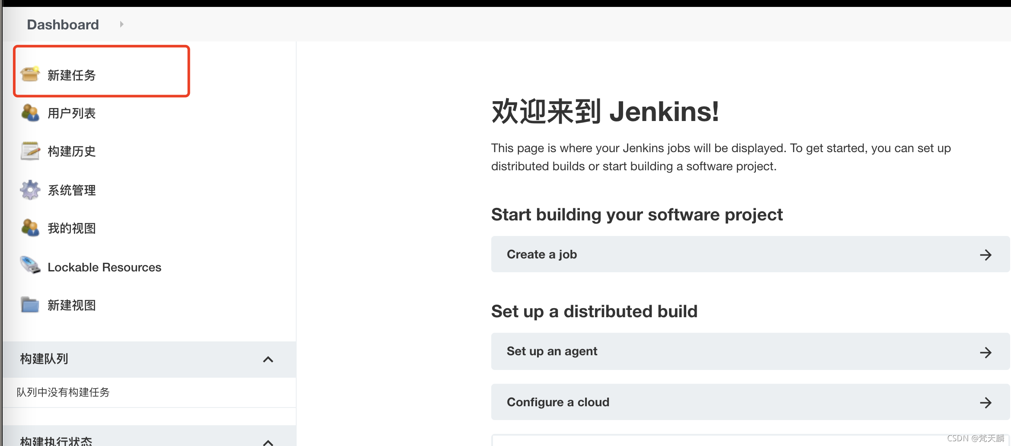Click the 用户列表 people icon
1011x446 pixels.
pyautogui.click(x=30, y=113)
